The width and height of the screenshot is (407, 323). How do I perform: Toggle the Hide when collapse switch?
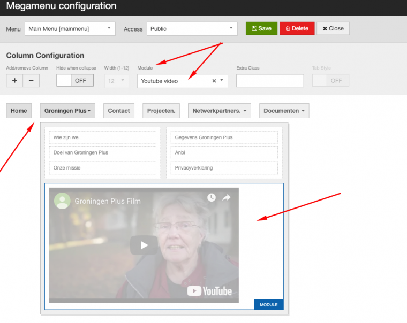coord(74,81)
